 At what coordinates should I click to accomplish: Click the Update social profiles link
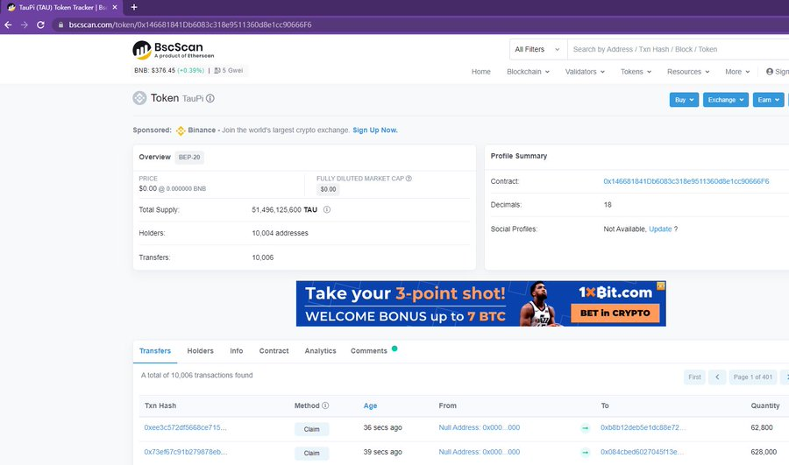(660, 229)
